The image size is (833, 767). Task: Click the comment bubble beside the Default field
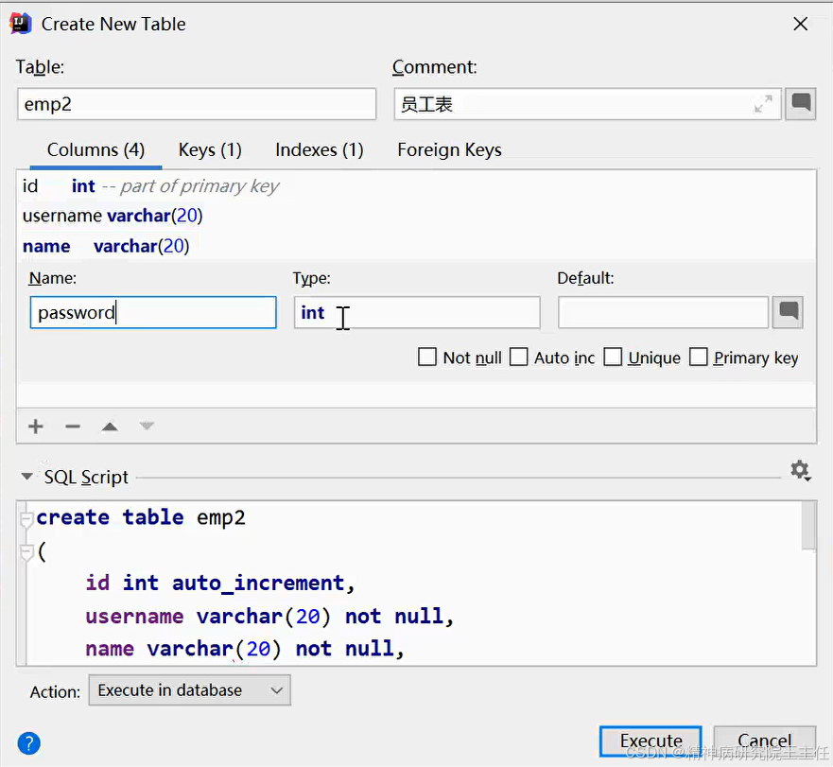pos(788,312)
